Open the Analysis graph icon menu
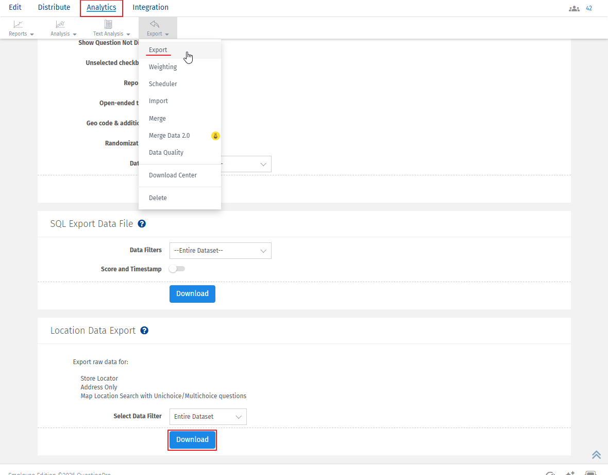The image size is (608, 475). coord(60,24)
